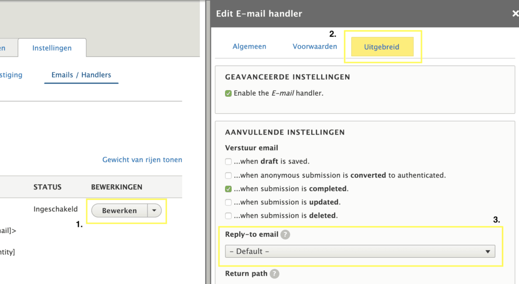Expand the Bewerken dropdown arrow
This screenshot has height=284, width=519.
pos(154,211)
